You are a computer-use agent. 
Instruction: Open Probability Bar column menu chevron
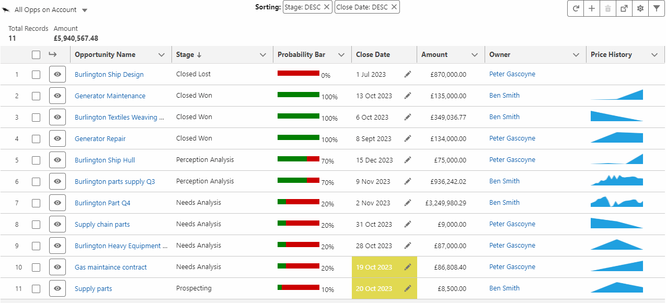[x=341, y=55]
